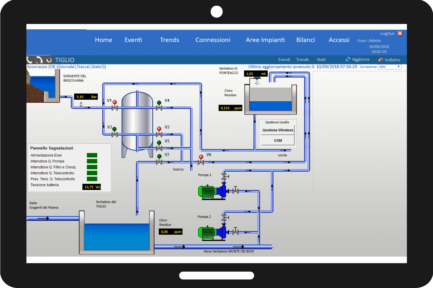Viewport: 433px width, 288px height.
Task: Click the 13,75 Vcc battery voltage readout
Action: click(x=92, y=187)
